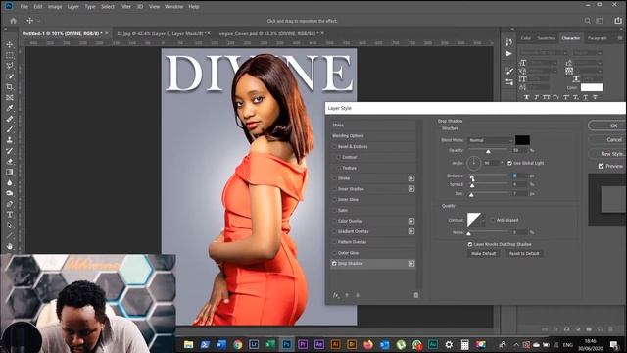The image size is (627, 353).
Task: Click the black shadow color swatch
Action: (522, 140)
